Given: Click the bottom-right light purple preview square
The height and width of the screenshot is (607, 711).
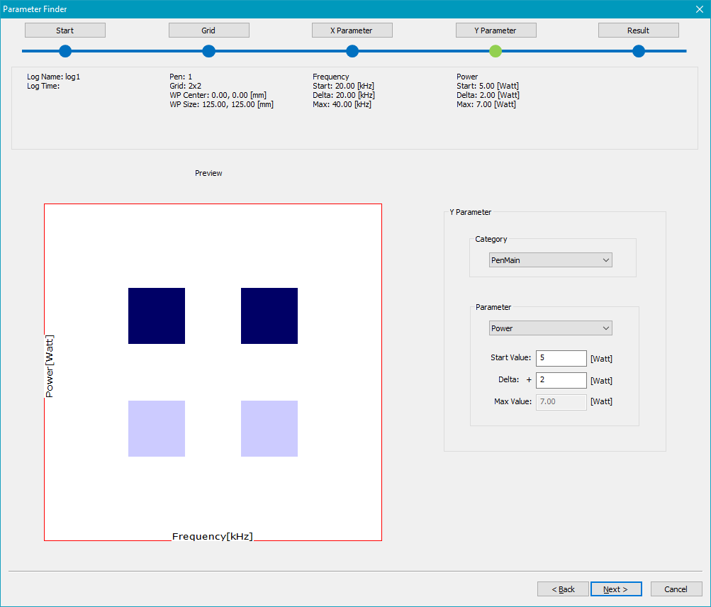Looking at the screenshot, I should point(269,428).
